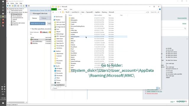Open the File menu in Kaspersky
This screenshot has width=189, height=106.
click(8, 3)
